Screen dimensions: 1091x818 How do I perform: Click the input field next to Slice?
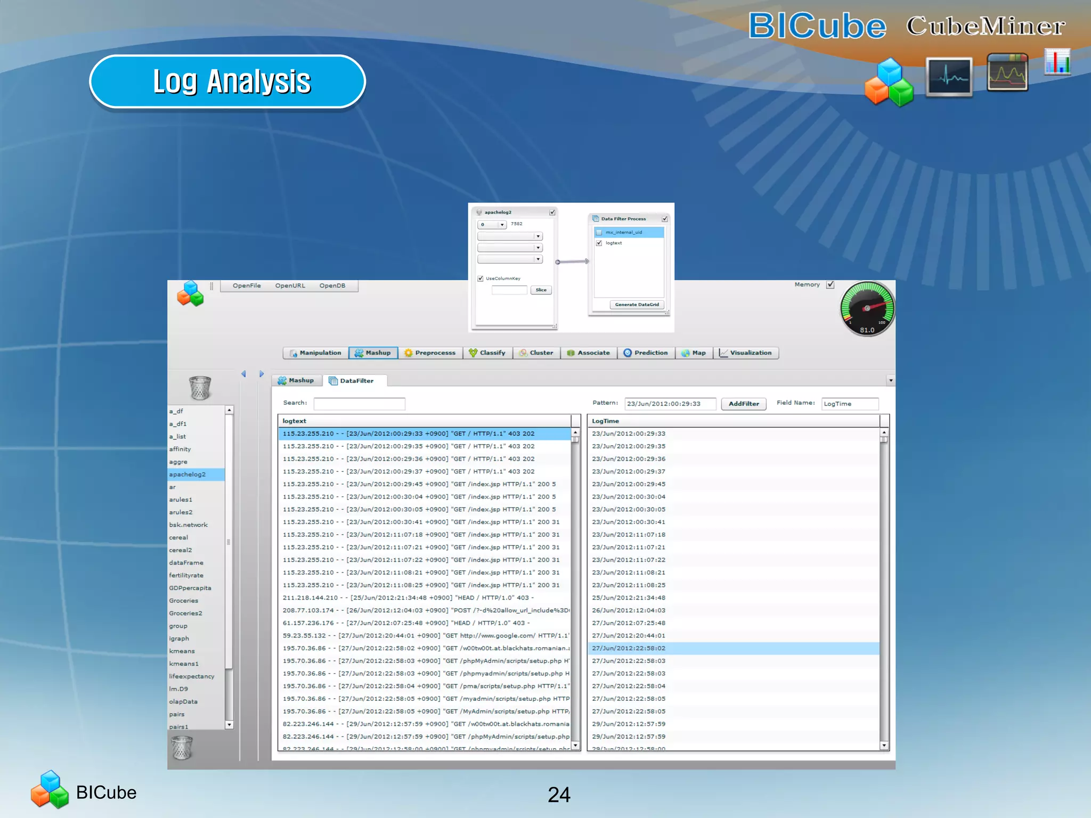click(509, 290)
